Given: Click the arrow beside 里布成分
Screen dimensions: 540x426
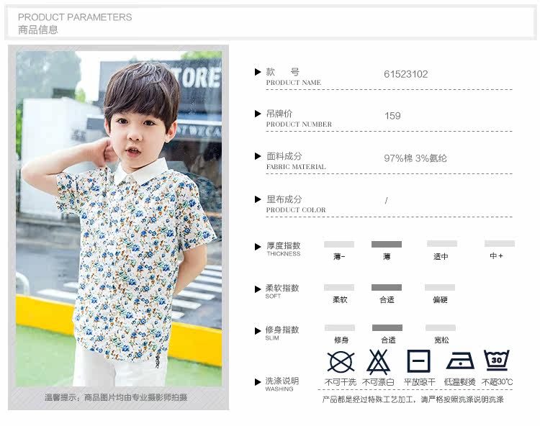Looking at the screenshot, I should coord(258,199).
